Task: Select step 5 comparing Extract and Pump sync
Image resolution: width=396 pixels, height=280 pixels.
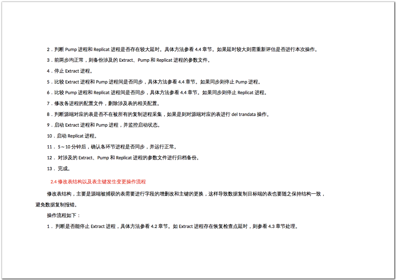Action: click(x=154, y=82)
